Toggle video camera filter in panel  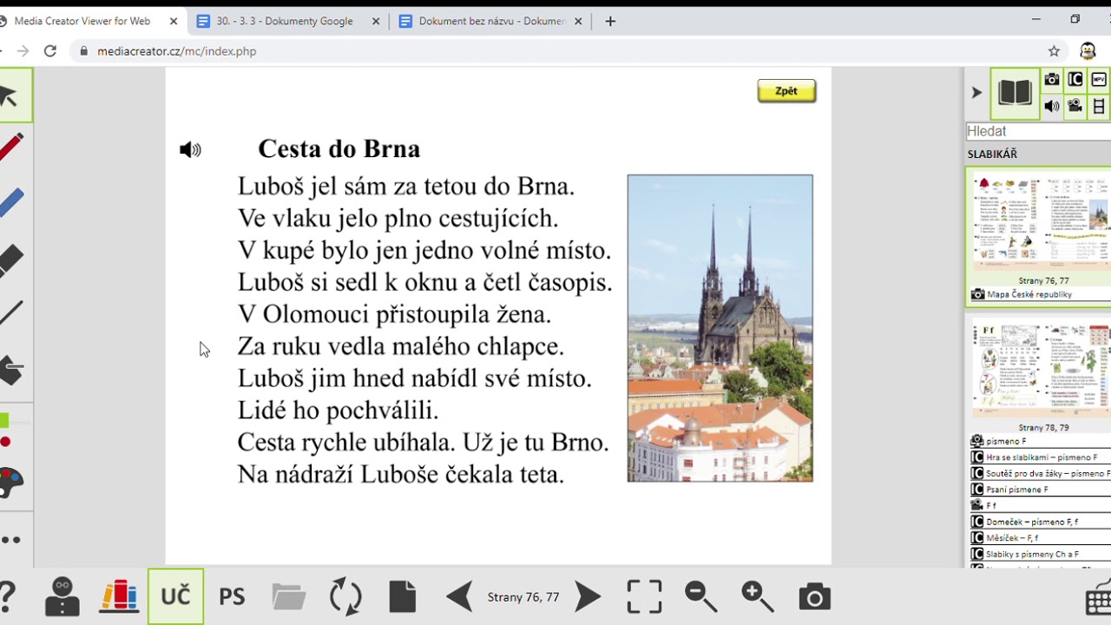pos(1075,106)
